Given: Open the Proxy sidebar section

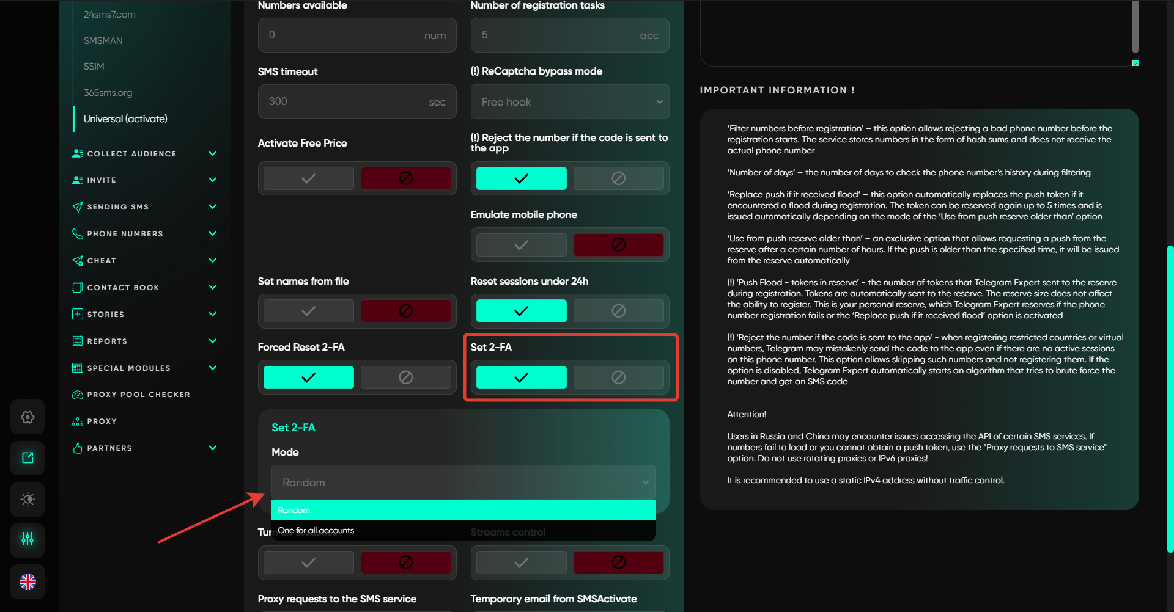Looking at the screenshot, I should pyautogui.click(x=102, y=421).
